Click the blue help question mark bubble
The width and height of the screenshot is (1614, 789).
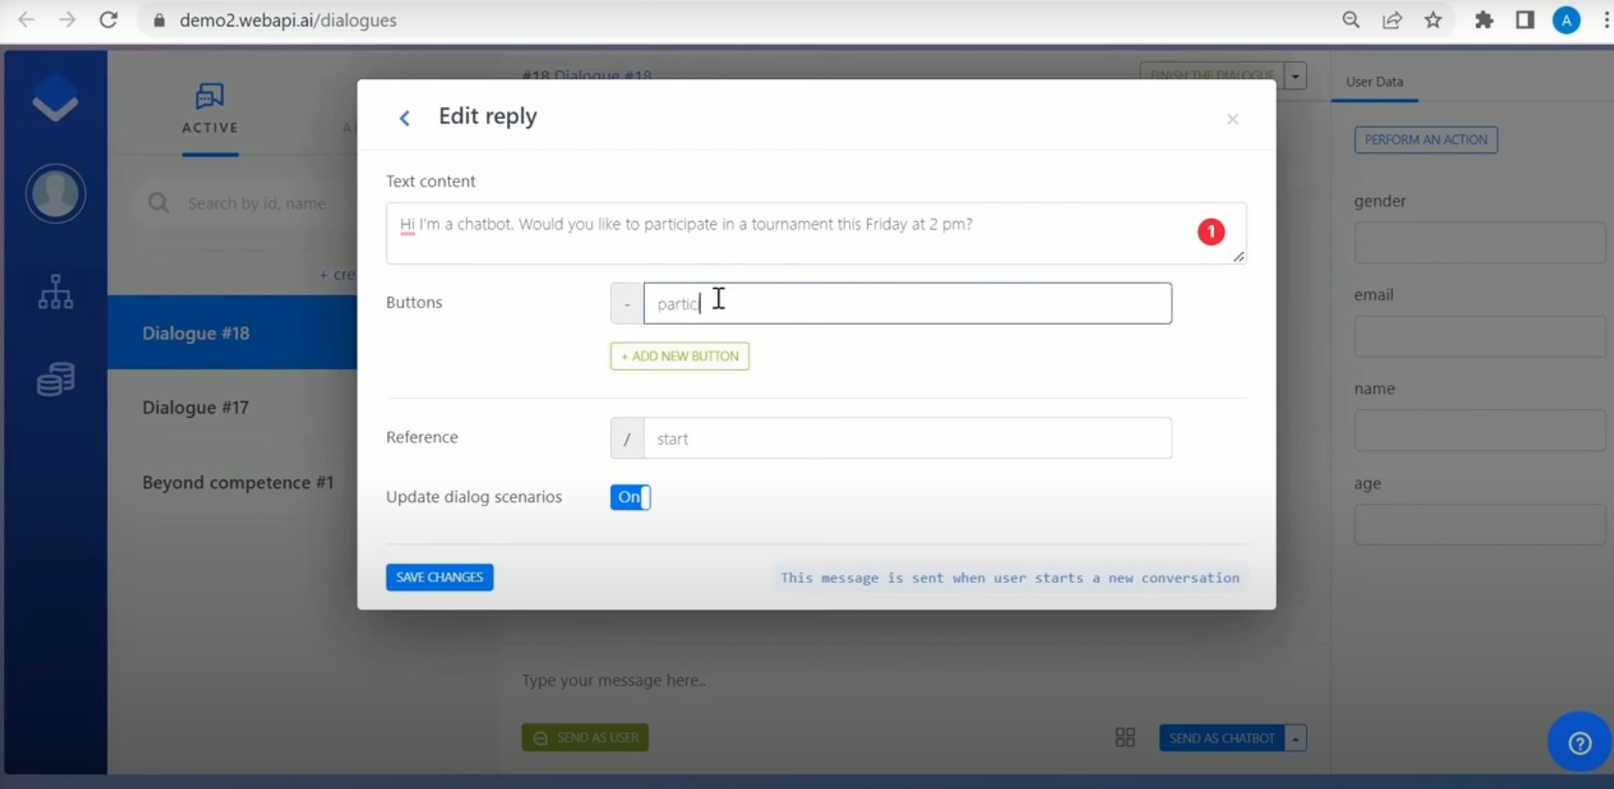click(1579, 742)
